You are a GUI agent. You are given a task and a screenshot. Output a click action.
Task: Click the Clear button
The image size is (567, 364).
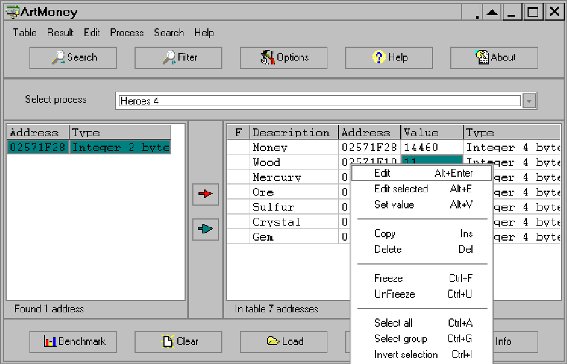(178, 342)
